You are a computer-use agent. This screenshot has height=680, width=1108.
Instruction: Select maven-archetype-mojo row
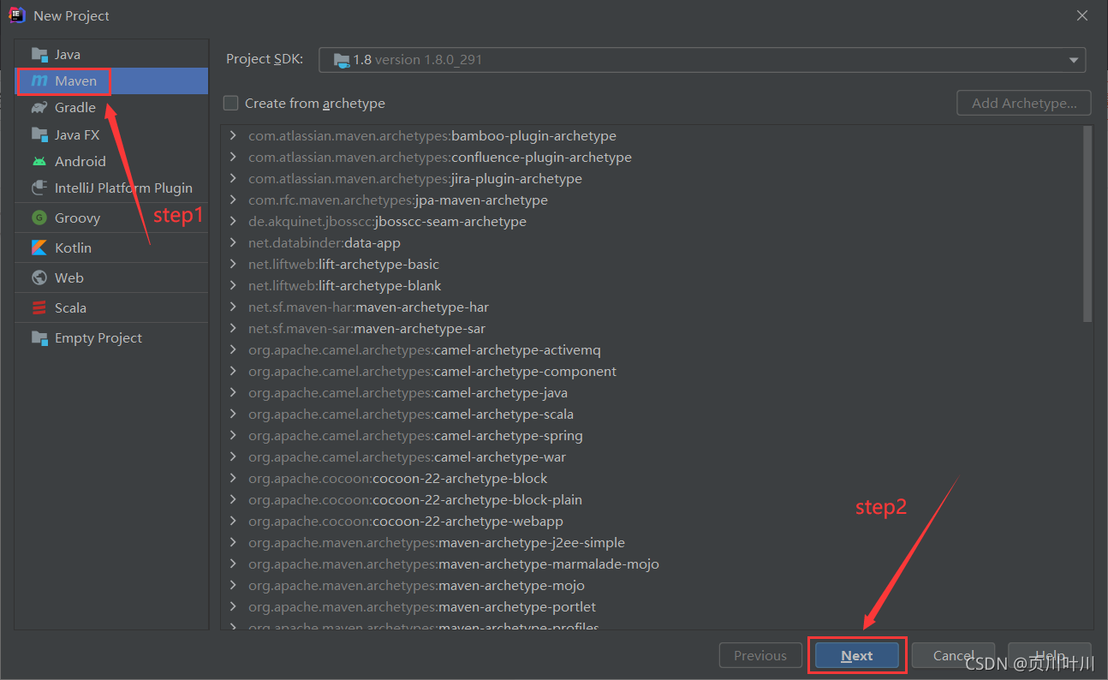click(651, 585)
